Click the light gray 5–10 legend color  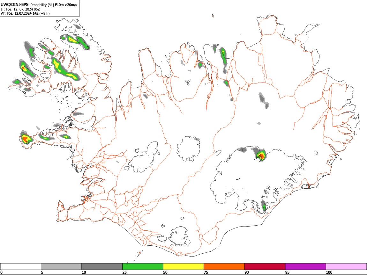click(61, 267)
